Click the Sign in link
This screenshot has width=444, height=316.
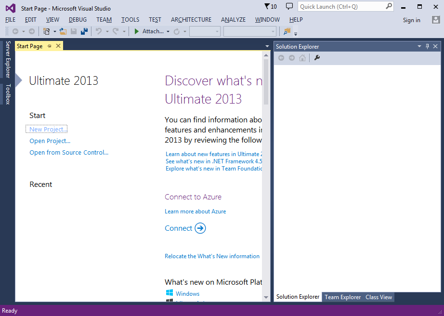[411, 20]
